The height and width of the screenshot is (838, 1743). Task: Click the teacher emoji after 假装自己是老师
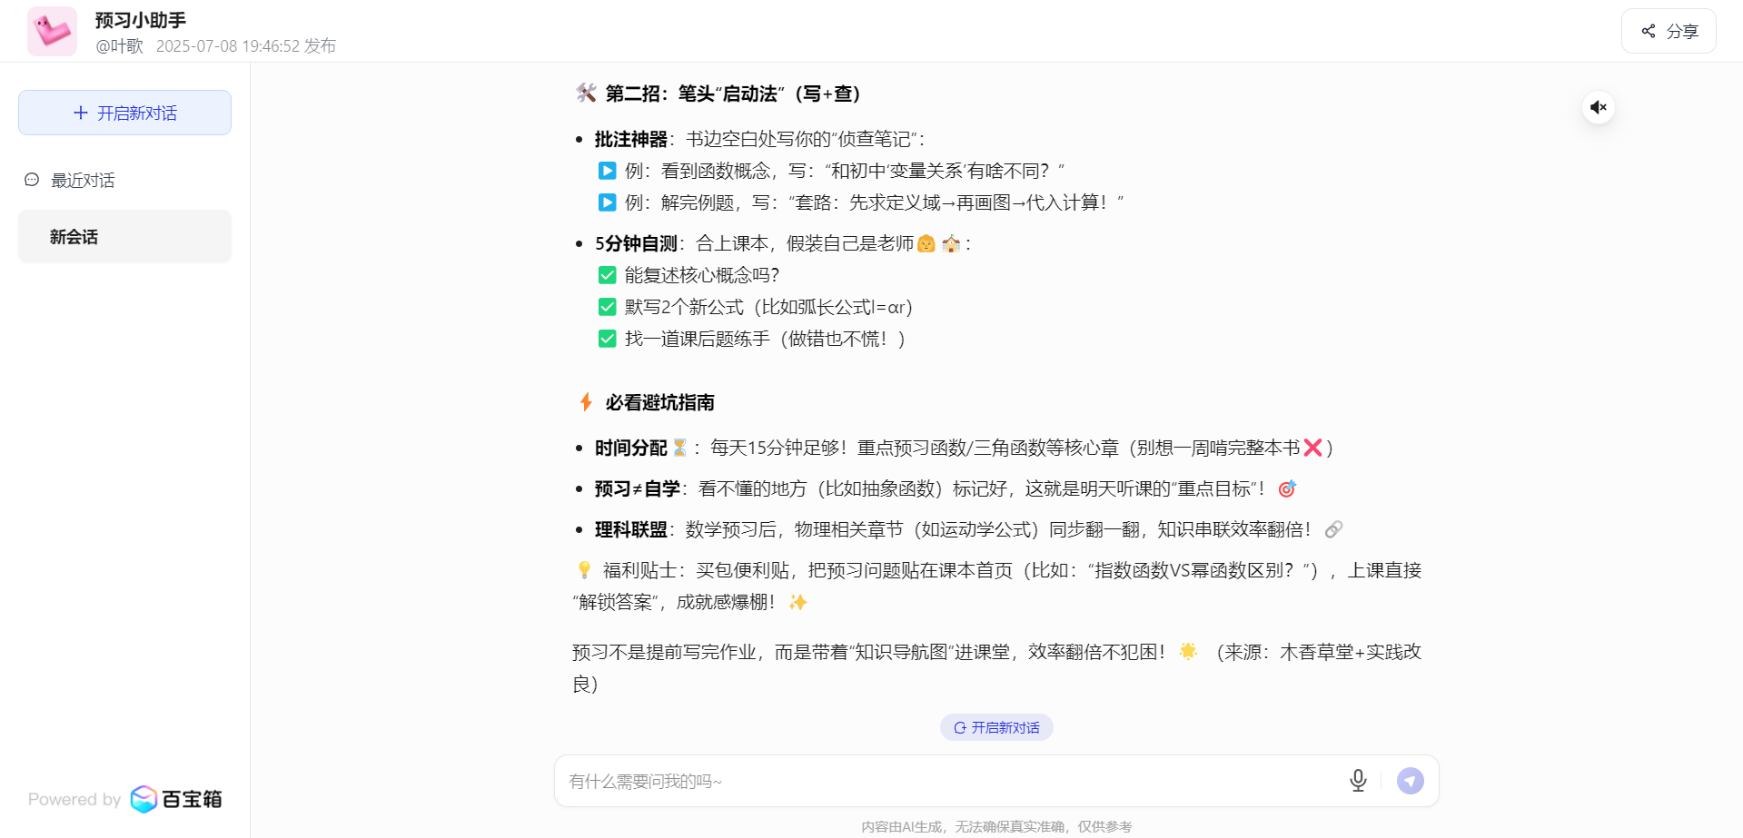(926, 243)
